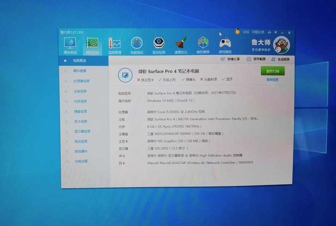This screenshot has width=336, height=226.
Task: Click the 光盘刻录 status indicator
Action: coord(209,79)
